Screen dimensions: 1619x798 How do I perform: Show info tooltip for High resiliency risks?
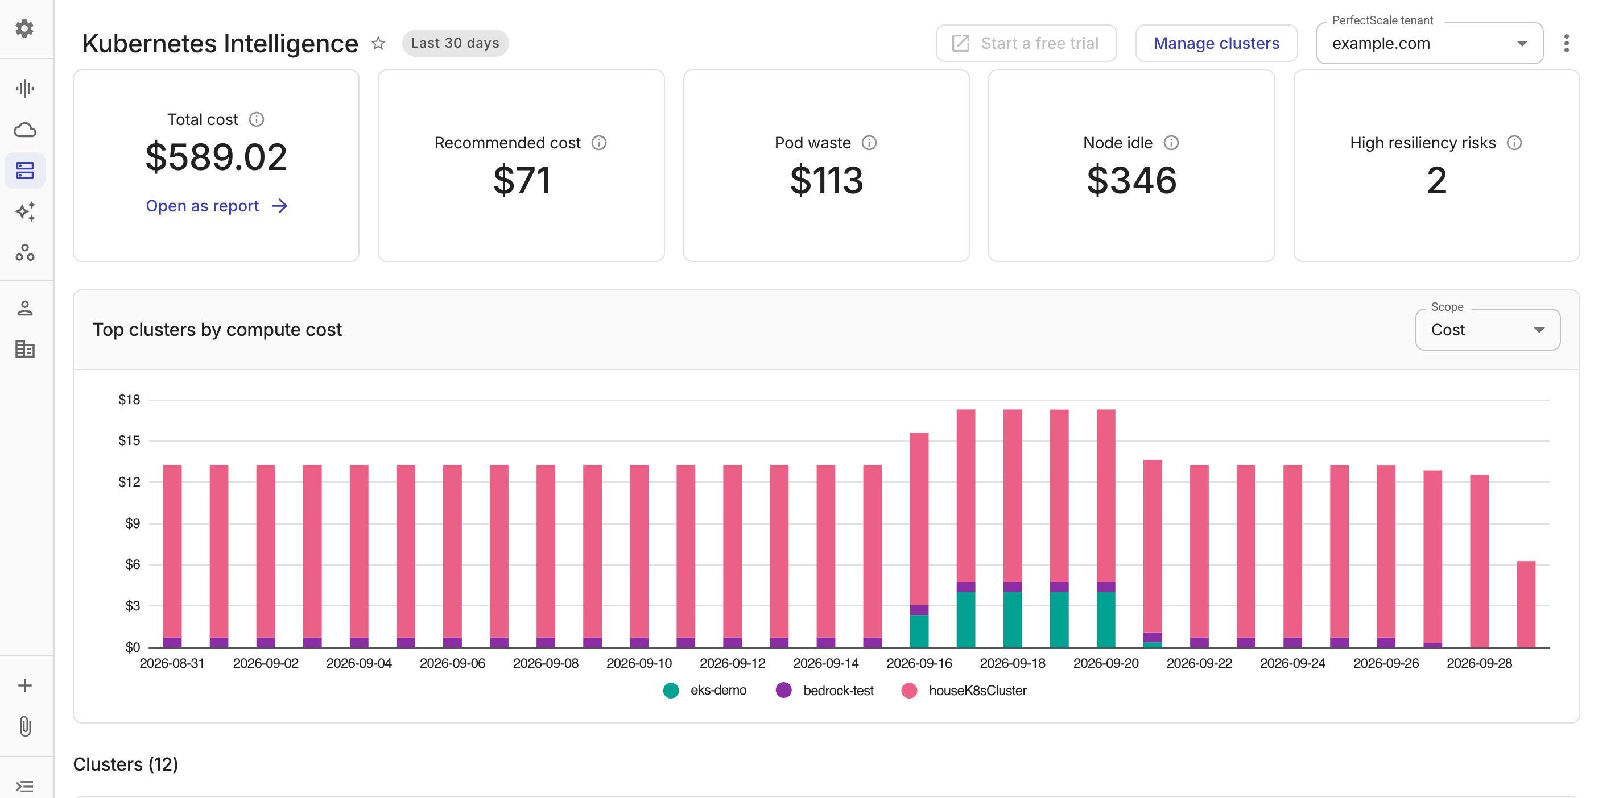click(x=1514, y=143)
